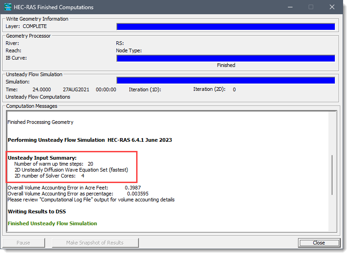Click the Write Geometry Information progress bar
Viewport: 350px width, 256px height.
[x=226, y=27]
